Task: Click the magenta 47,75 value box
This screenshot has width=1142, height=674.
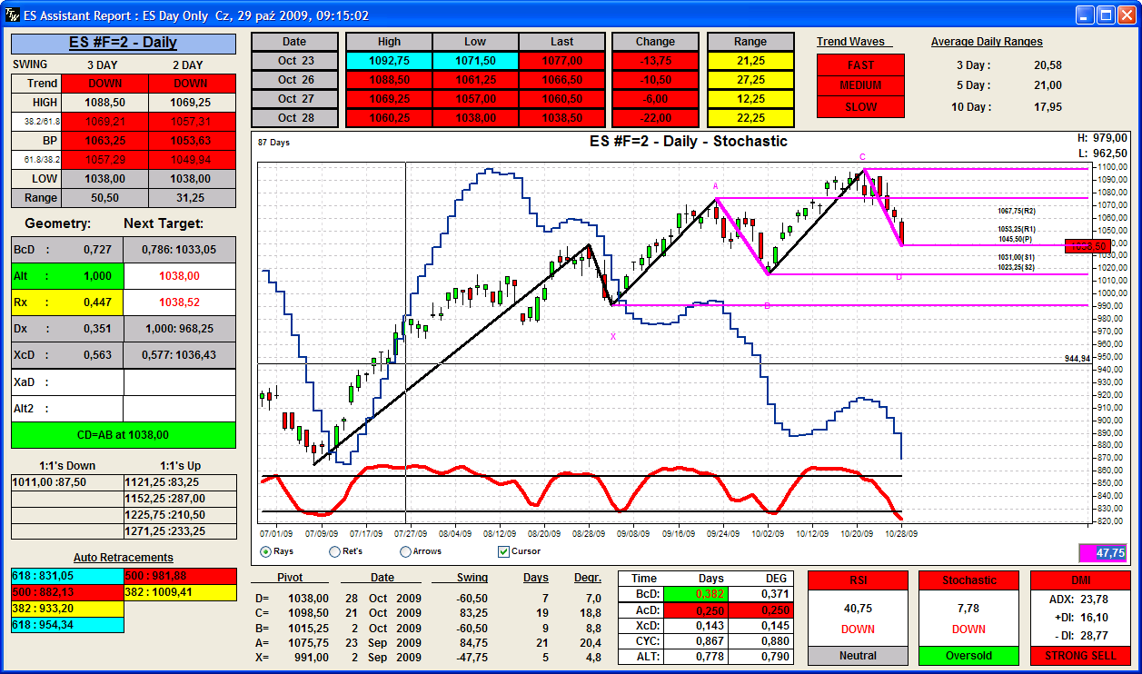Action: pyautogui.click(x=1102, y=552)
